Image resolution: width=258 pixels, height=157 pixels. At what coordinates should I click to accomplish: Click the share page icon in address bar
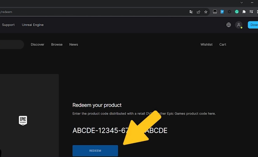pyautogui.click(x=198, y=12)
